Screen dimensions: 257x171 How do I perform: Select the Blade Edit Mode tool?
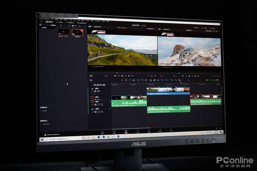coord(134,80)
